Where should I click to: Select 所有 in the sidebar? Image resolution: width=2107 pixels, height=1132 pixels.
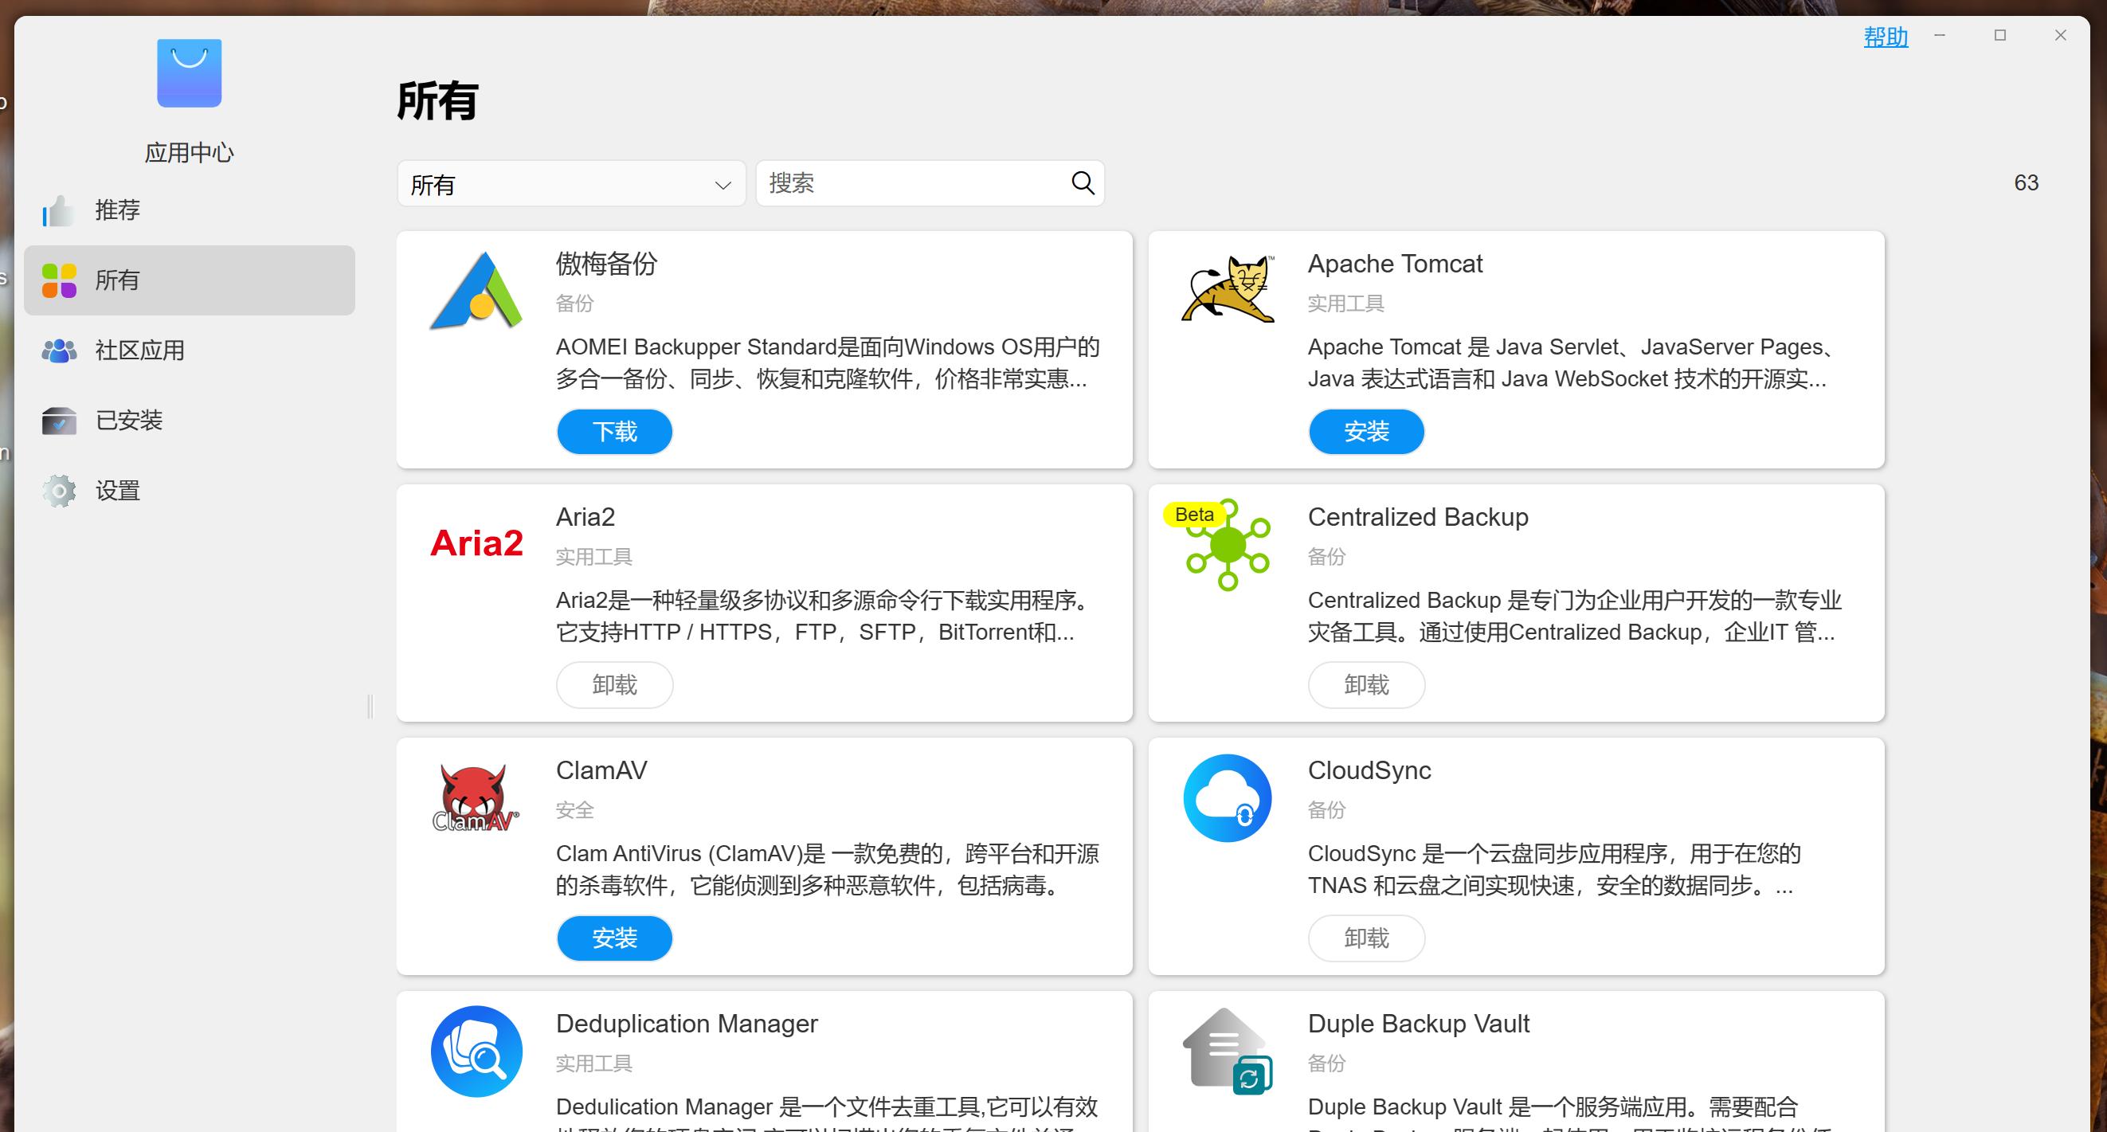click(x=189, y=280)
